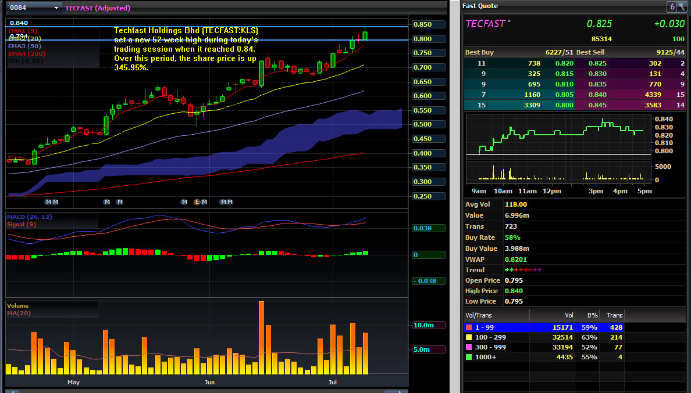691x393 pixels.
Task: Select the 1000+ volume row
Action: pyautogui.click(x=544, y=357)
